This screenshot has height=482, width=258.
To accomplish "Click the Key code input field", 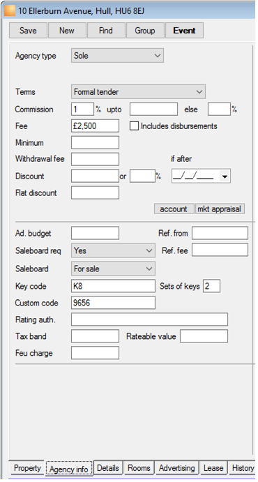I will coord(113,286).
